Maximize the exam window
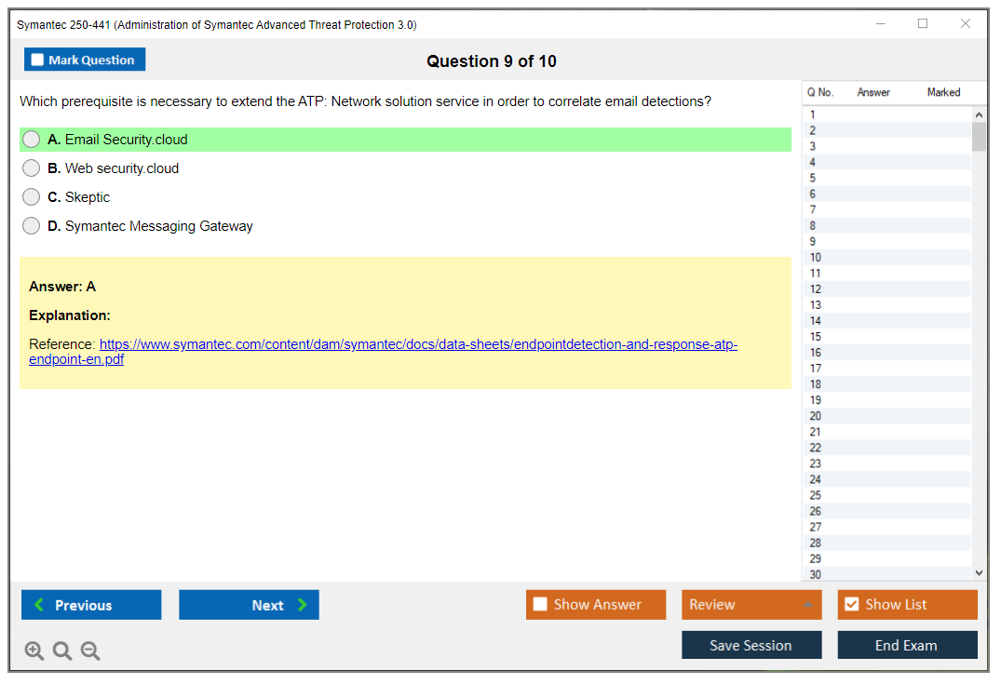 pos(923,24)
